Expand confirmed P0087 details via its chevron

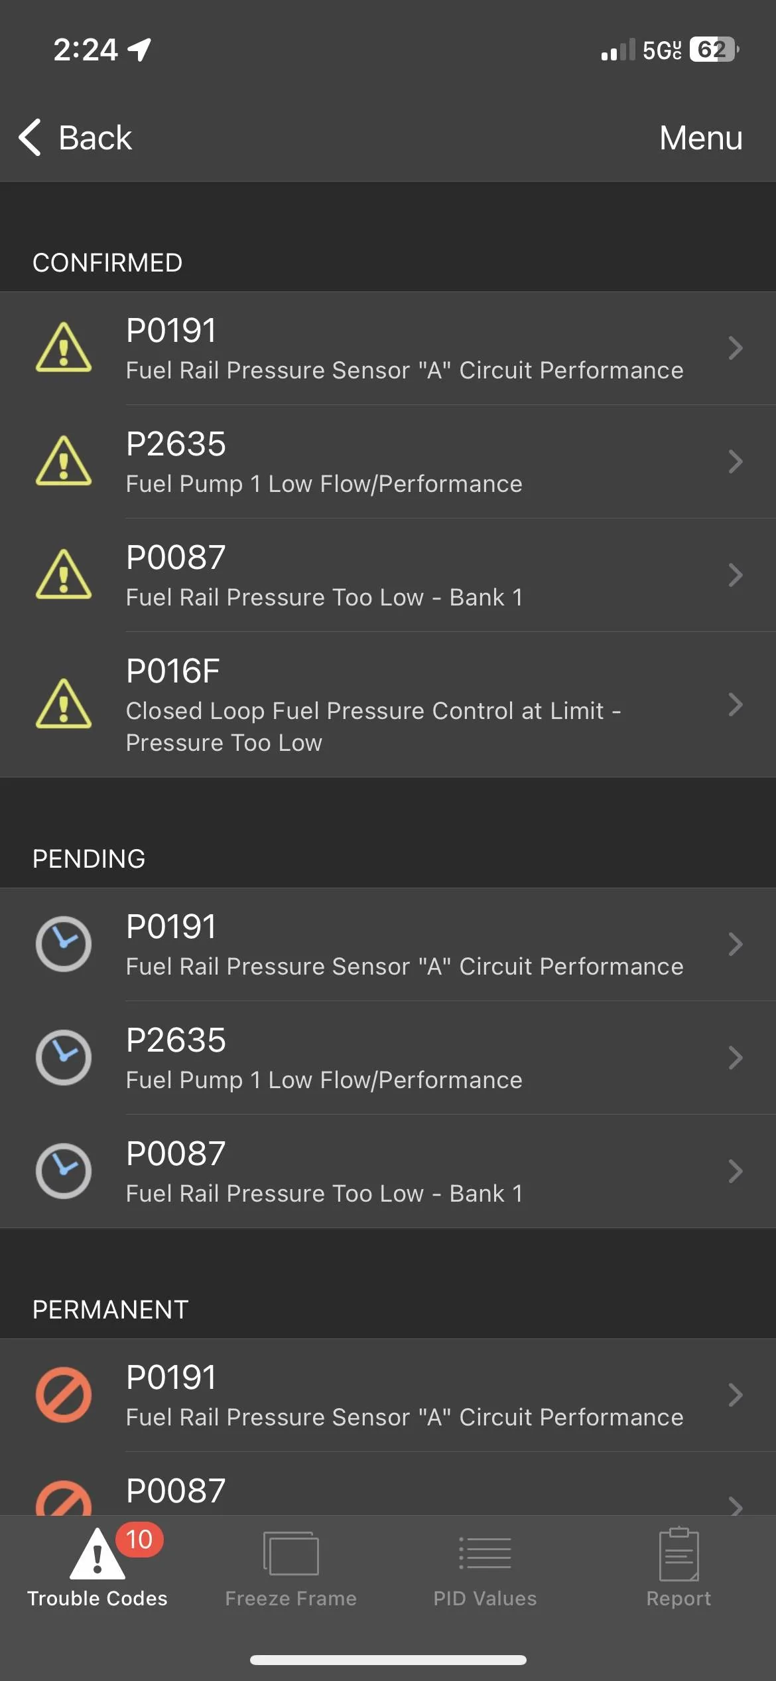point(735,575)
